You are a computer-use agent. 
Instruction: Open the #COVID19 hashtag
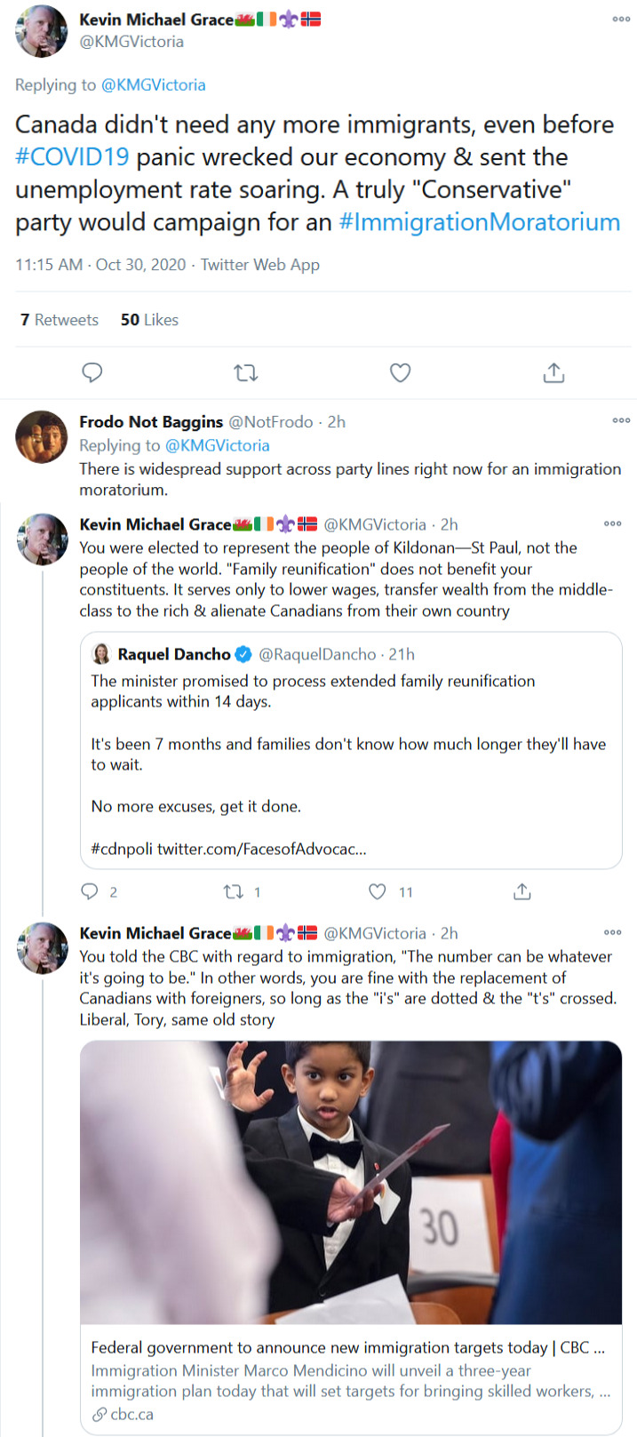tap(72, 157)
